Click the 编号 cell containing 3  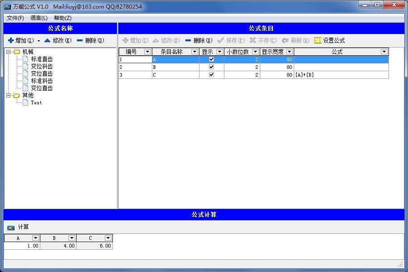(135, 75)
